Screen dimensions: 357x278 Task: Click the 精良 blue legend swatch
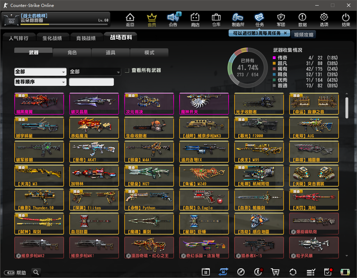[274, 74]
